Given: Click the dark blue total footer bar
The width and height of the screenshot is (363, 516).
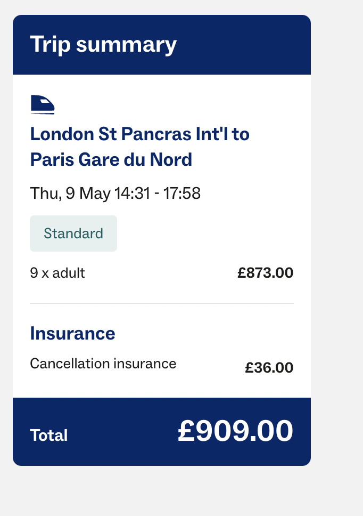Looking at the screenshot, I should tap(162, 431).
